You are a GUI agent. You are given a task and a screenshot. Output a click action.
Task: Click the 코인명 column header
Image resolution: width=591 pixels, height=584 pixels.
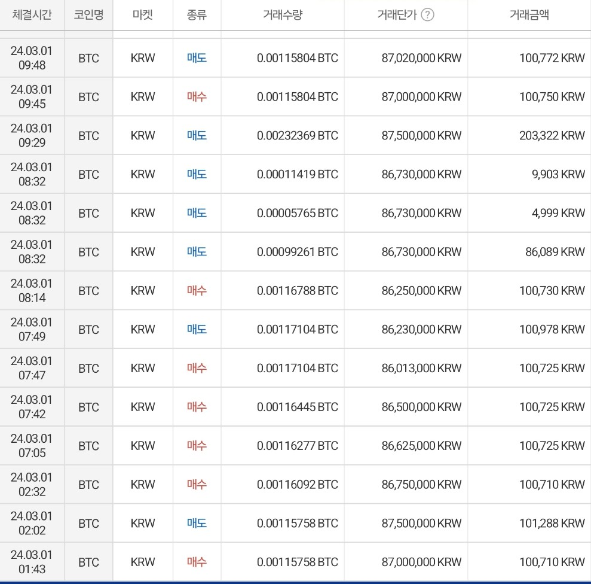point(88,15)
